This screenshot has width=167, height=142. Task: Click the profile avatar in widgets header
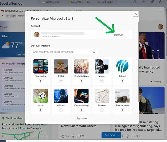pyautogui.click(x=160, y=27)
